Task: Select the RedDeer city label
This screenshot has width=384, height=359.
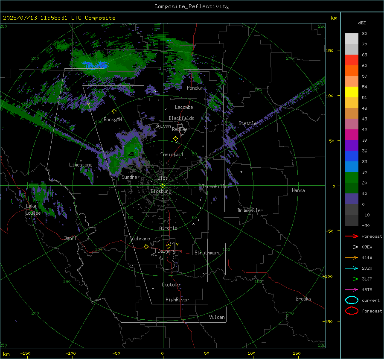Action: click(x=181, y=129)
